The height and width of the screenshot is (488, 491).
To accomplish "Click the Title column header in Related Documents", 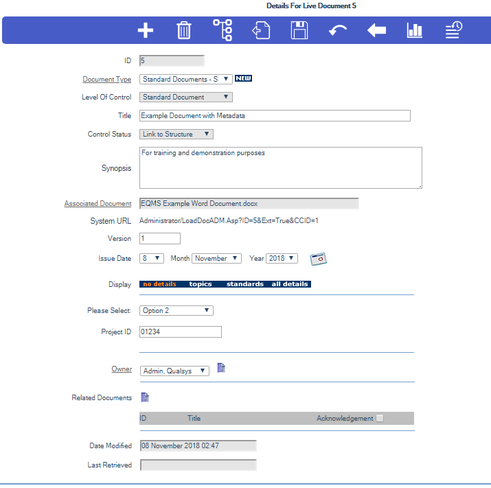I will [194, 418].
